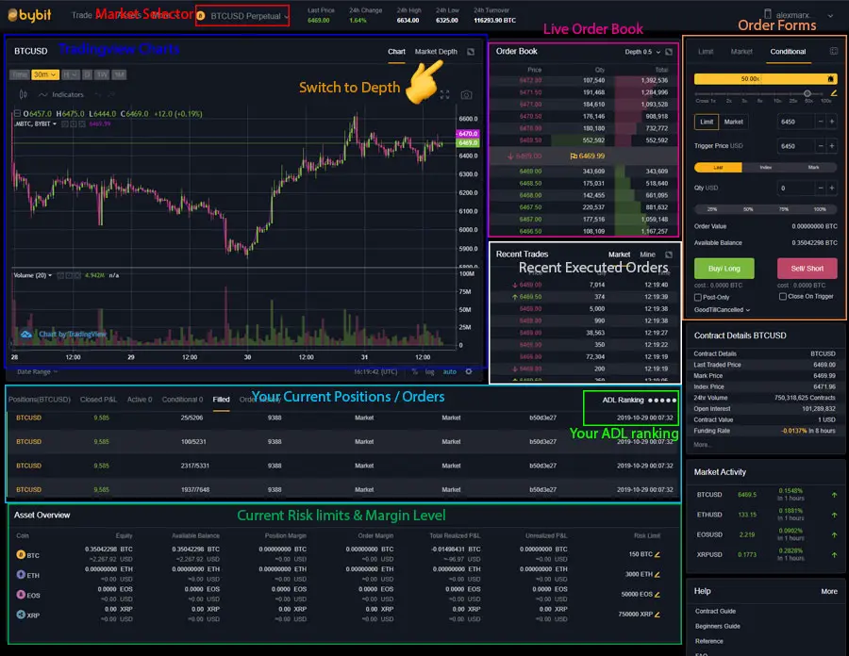Set quantity to 50% of balance
Viewport: 849px width, 656px height.
748,209
